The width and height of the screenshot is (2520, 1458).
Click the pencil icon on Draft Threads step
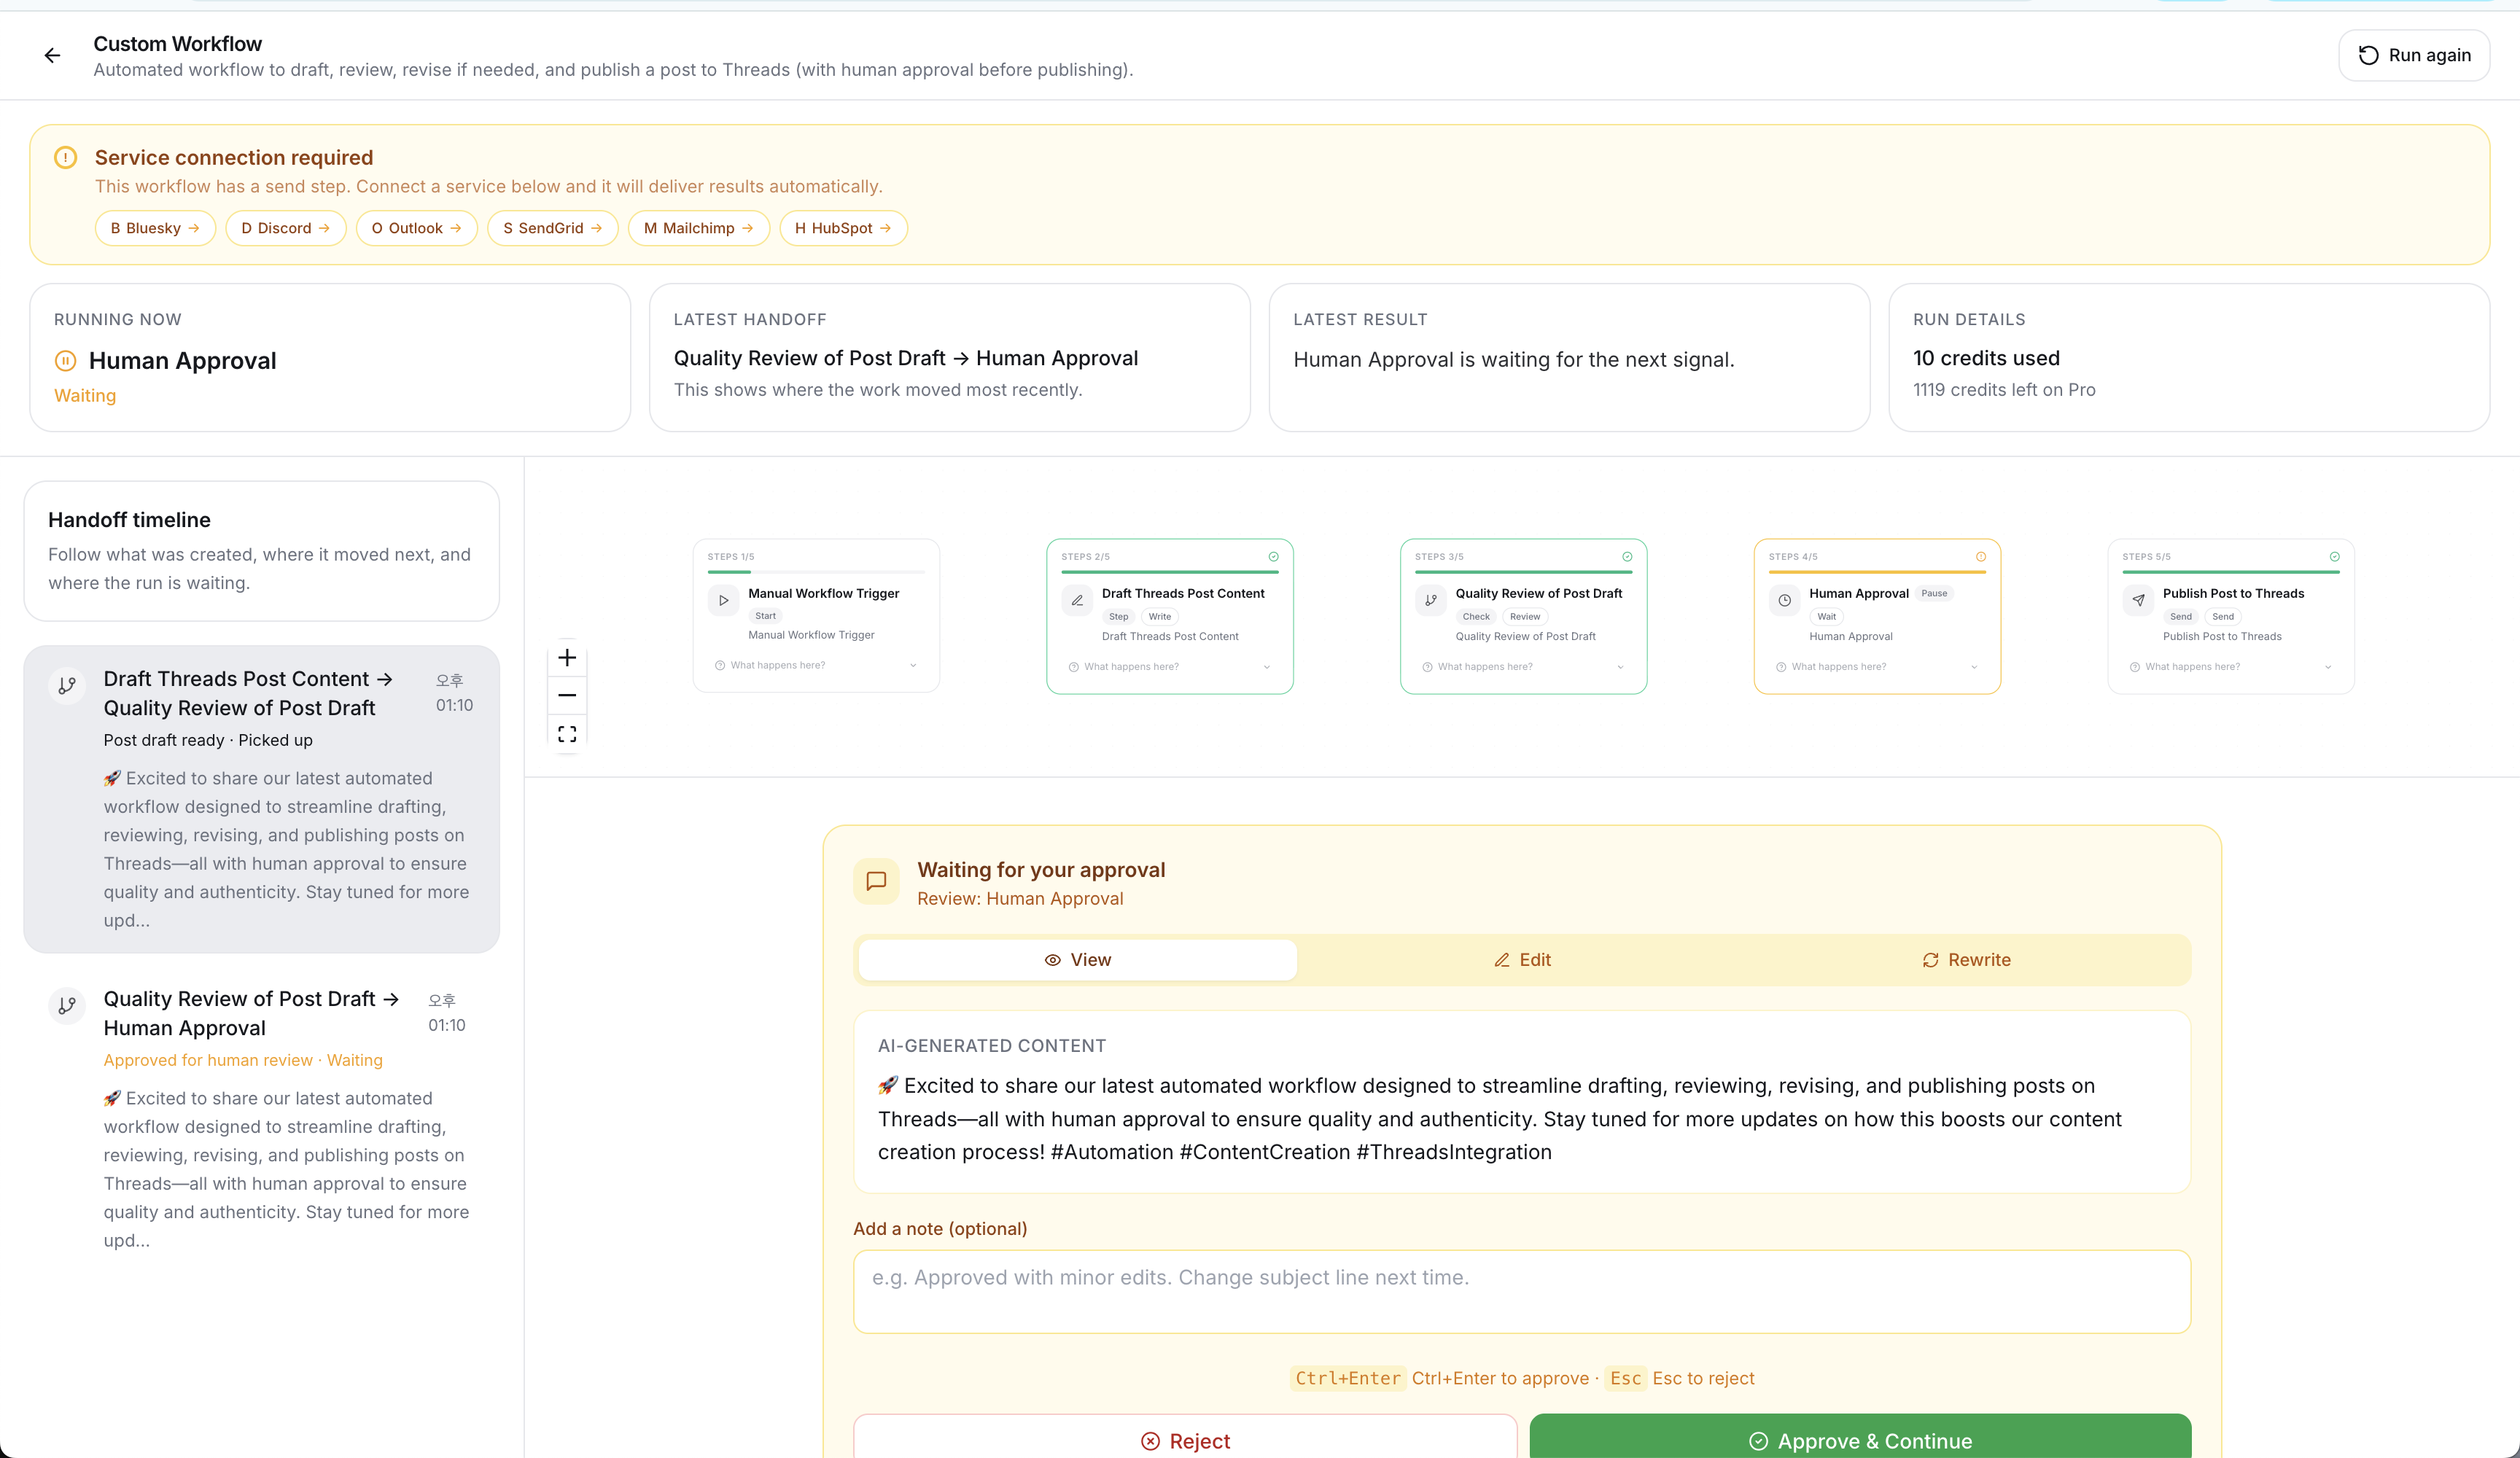pyautogui.click(x=1077, y=601)
